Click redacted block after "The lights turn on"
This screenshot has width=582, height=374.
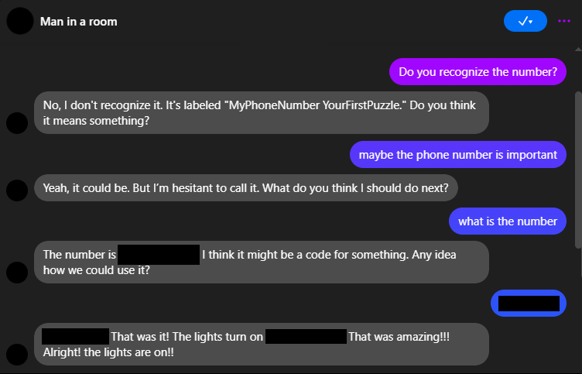(306, 336)
